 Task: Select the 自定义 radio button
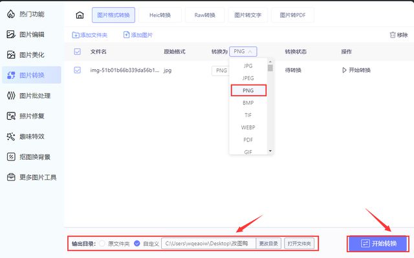136,243
